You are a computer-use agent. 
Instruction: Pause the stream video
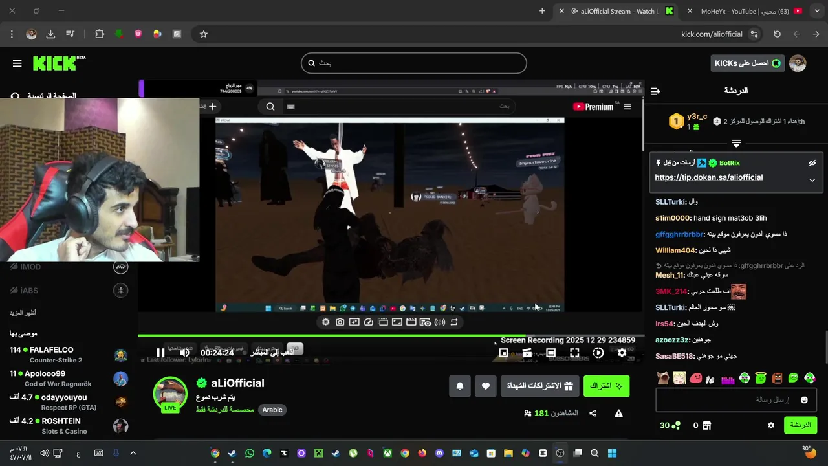[x=160, y=353]
